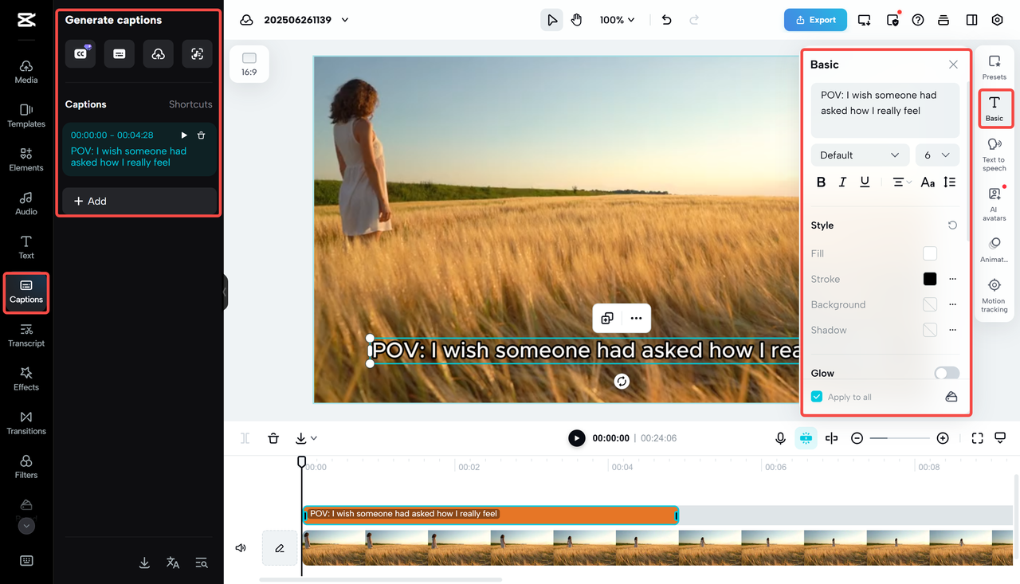The height and width of the screenshot is (584, 1020).
Task: Uncheck Apply to all captions
Action: pos(816,396)
